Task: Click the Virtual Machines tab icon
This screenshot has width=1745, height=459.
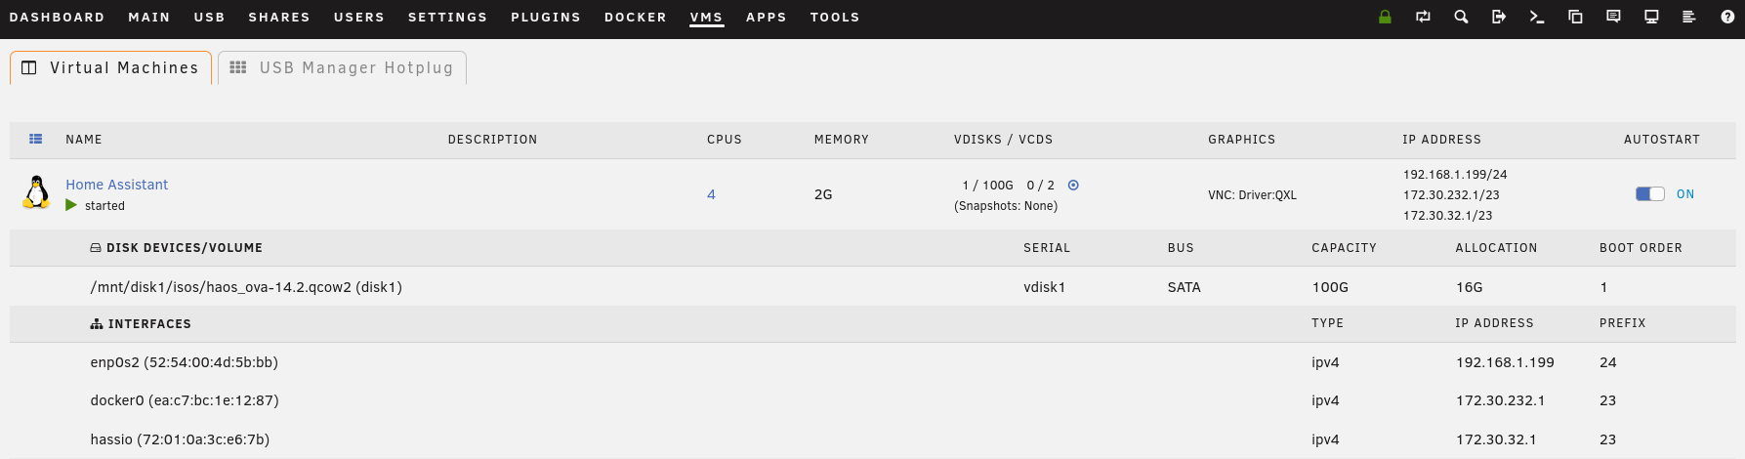Action: [x=29, y=67]
